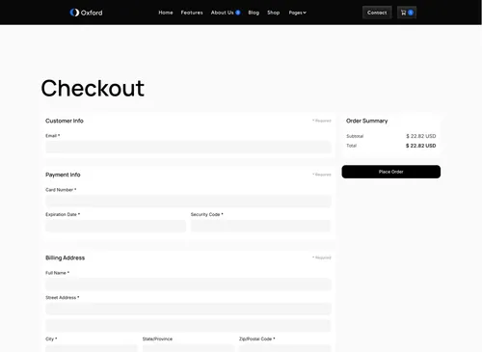Click the Required note in Customer Info
This screenshot has height=352, width=482.
322,121
